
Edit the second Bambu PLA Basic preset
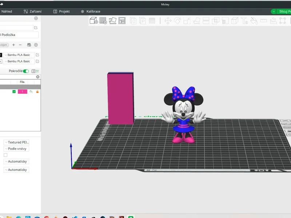[37, 61]
